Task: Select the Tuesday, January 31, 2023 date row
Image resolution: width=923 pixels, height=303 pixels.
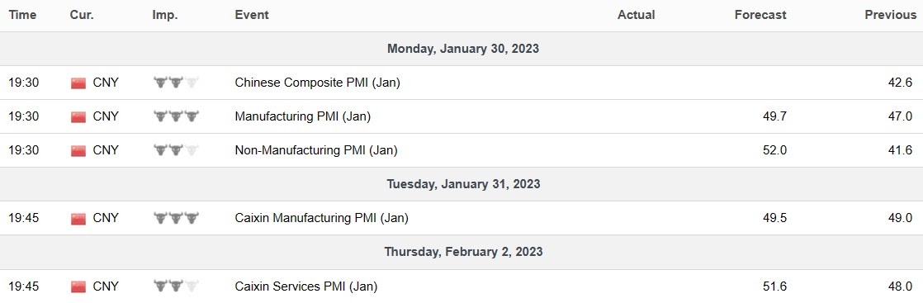Action: point(461,184)
